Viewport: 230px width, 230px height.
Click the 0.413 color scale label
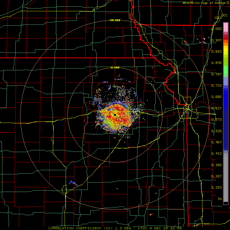[x=216, y=154]
